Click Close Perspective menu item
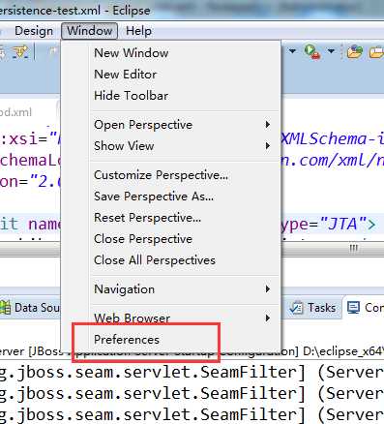This screenshot has width=384, height=424. (143, 239)
